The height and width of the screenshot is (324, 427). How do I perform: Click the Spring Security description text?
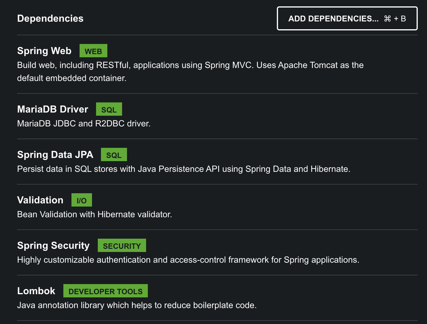[188, 260]
